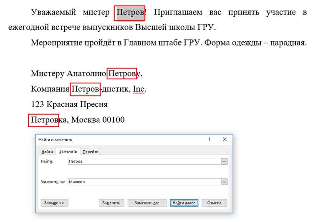Image resolution: width=313 pixels, height=222 pixels.
Task: Click the word Мистеру in the address block
Action: 48,74
